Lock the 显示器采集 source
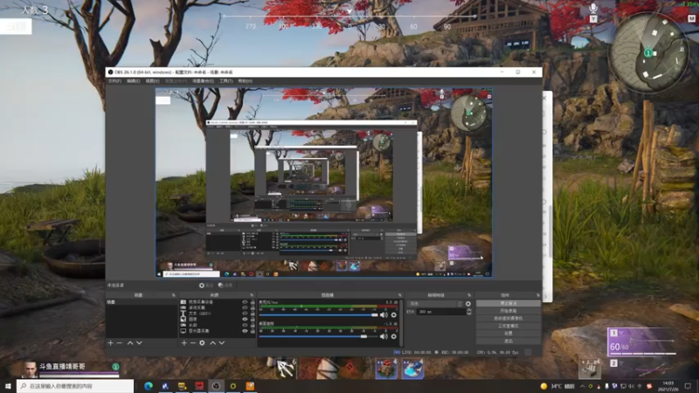Image resolution: width=699 pixels, height=393 pixels. tap(253, 331)
